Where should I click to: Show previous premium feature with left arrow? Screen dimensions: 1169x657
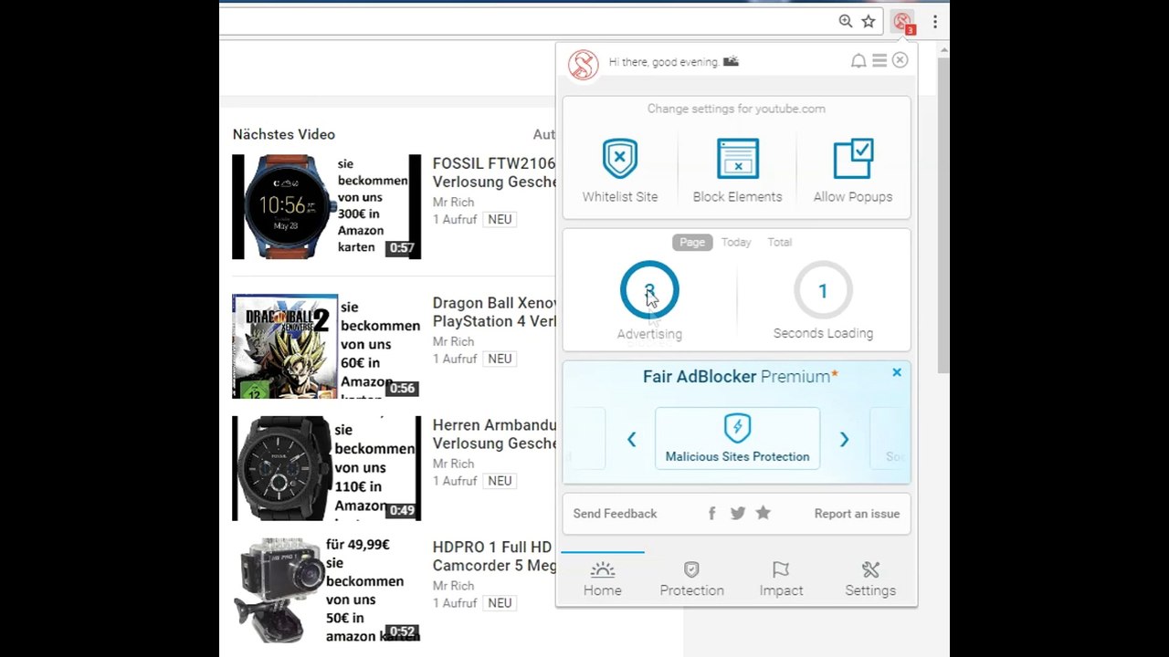(631, 440)
